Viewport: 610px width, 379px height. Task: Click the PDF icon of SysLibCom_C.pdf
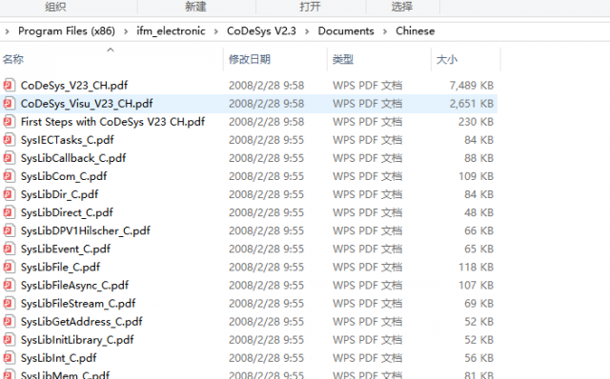[10, 176]
